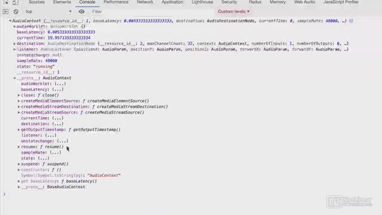Click the info icon after the AudioContext summary

(x=351, y=21)
